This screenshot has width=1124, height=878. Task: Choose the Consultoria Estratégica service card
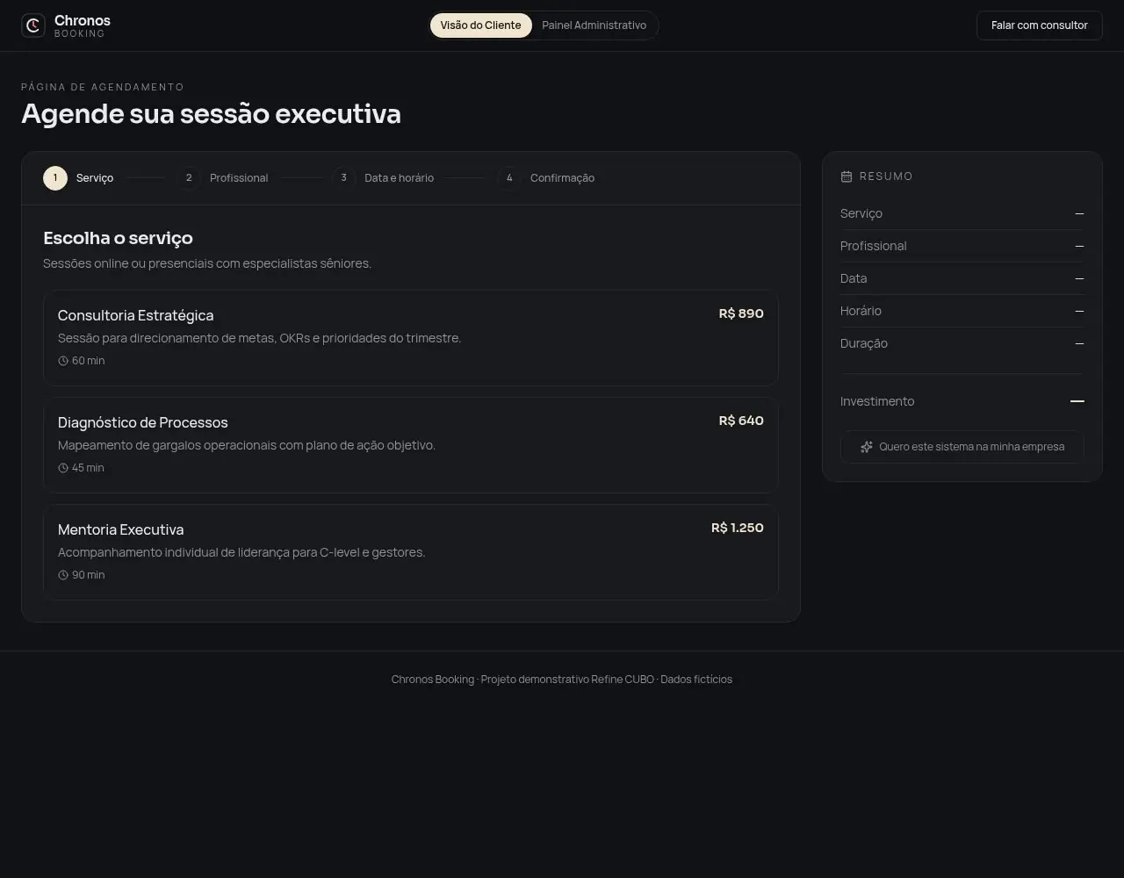[411, 338]
